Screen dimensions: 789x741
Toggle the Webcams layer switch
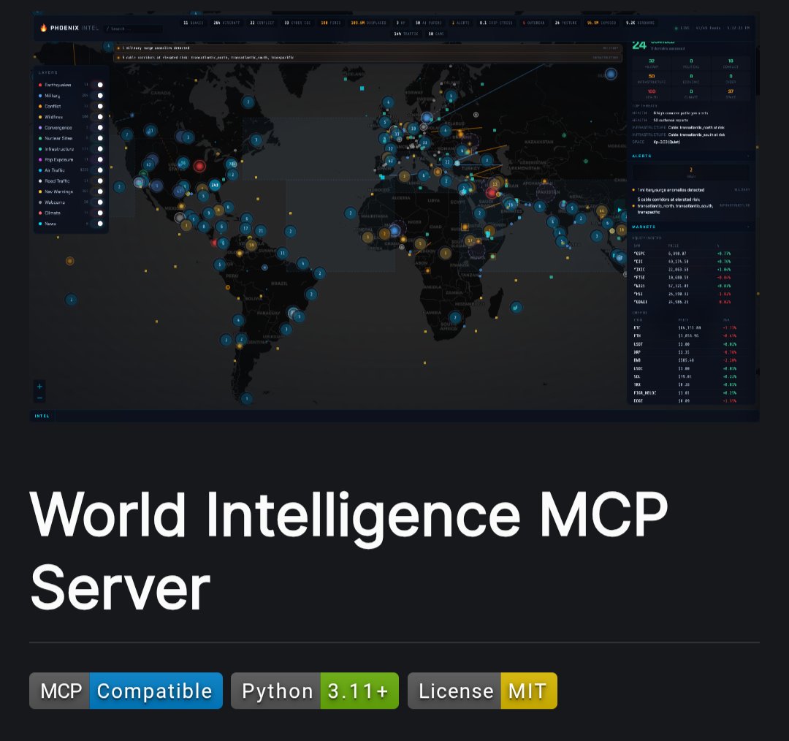(x=98, y=202)
